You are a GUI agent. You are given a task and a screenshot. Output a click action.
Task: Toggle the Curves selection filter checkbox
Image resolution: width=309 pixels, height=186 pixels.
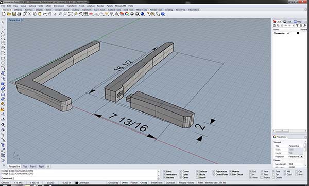coord(181,171)
